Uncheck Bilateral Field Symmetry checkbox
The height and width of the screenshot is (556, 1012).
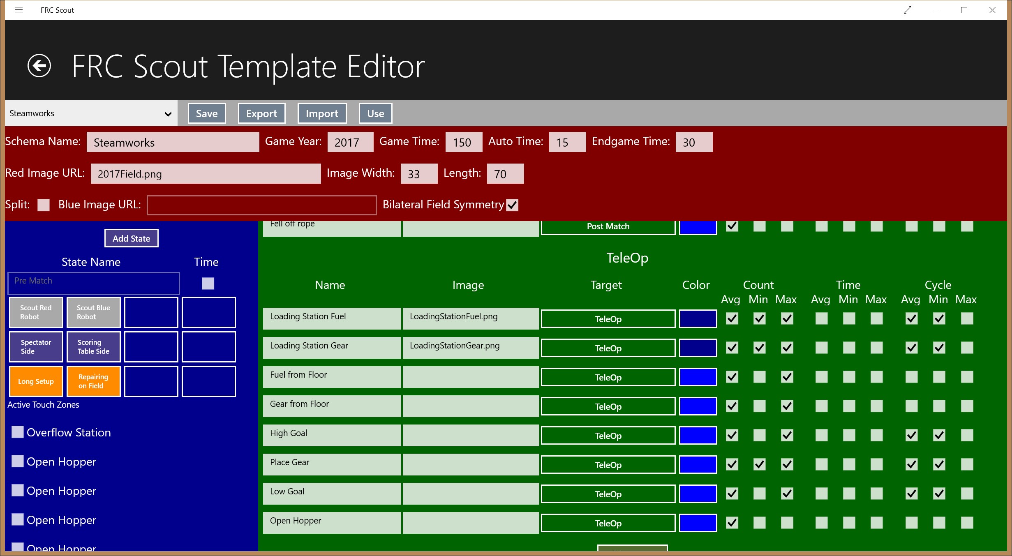click(x=512, y=205)
